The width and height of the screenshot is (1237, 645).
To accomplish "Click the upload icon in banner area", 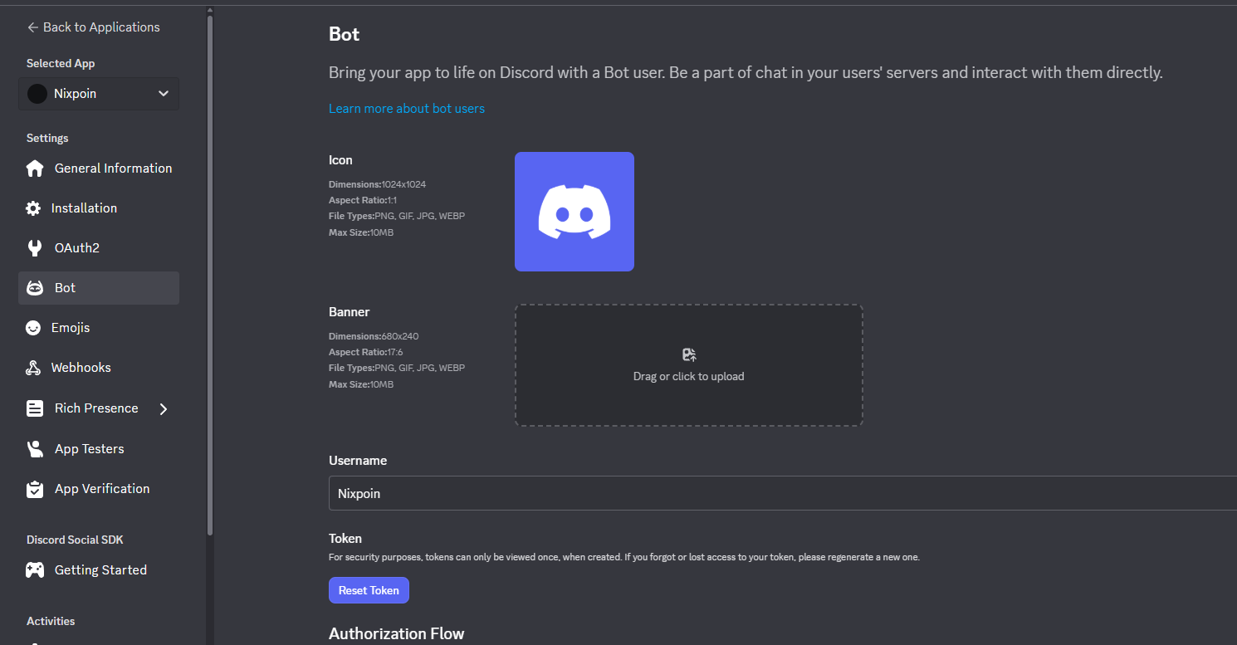I will [x=689, y=354].
